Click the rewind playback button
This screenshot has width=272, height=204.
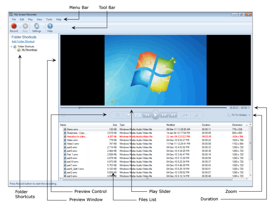click(147, 115)
